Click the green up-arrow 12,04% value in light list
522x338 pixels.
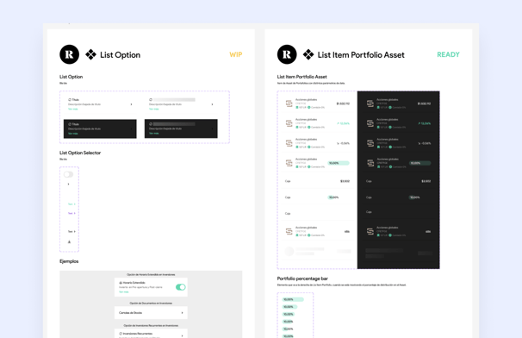(343, 123)
